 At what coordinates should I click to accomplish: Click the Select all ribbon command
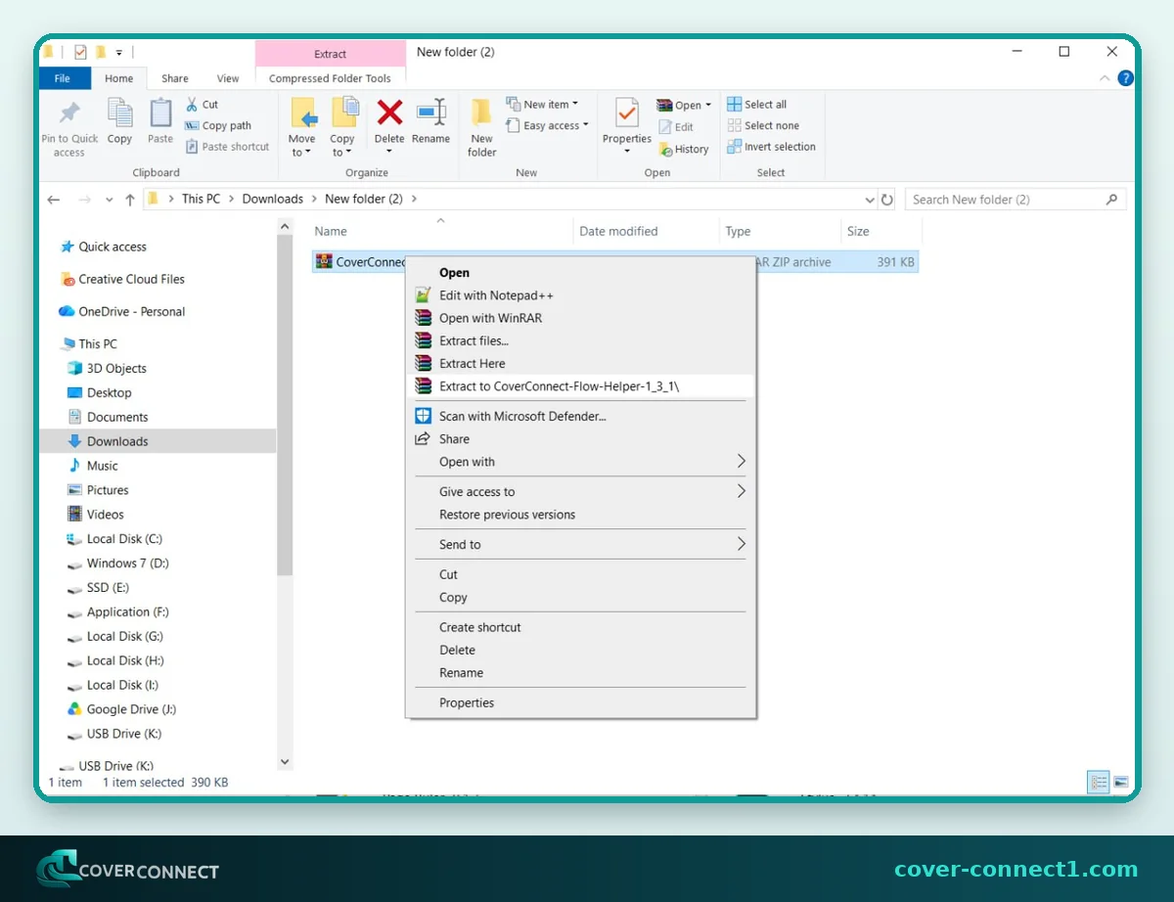click(756, 105)
